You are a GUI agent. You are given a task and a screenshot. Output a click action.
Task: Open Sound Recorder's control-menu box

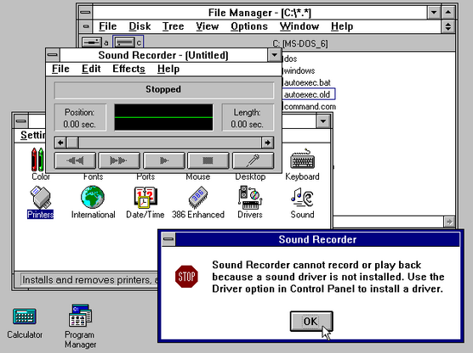tap(53, 55)
